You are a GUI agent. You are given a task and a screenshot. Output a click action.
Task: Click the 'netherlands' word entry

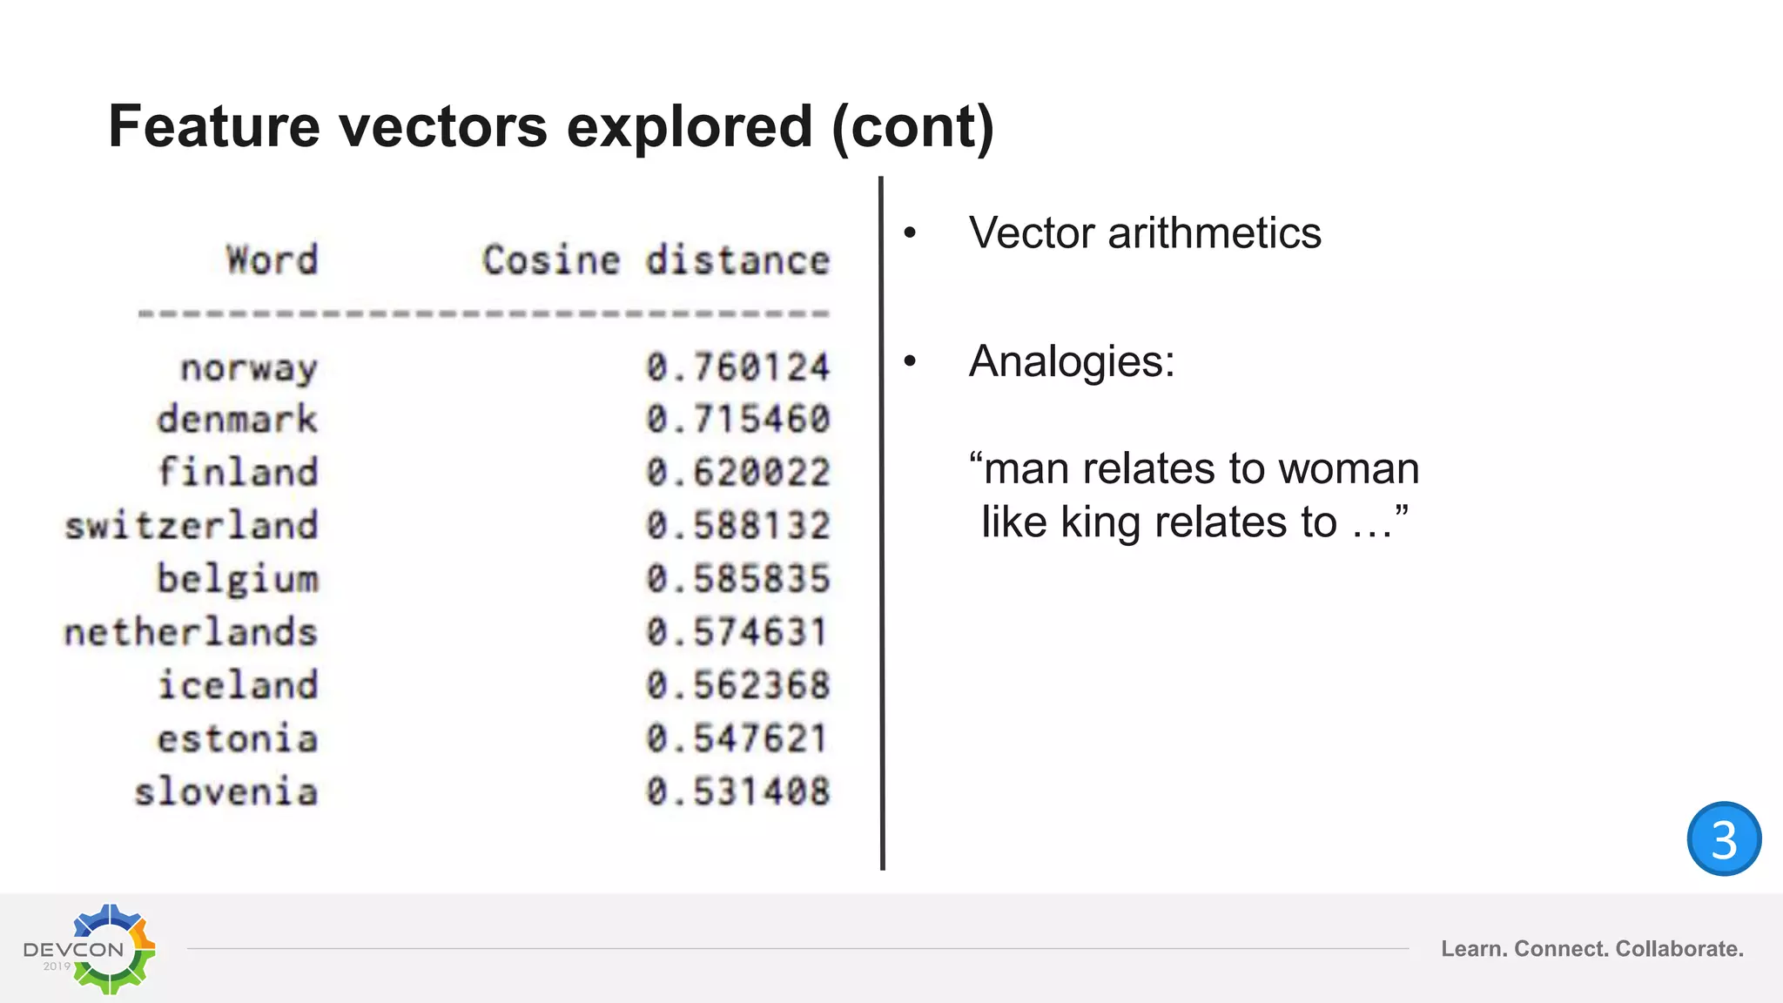click(192, 632)
